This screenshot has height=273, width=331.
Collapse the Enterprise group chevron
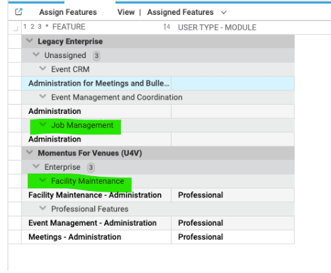[x=36, y=166]
